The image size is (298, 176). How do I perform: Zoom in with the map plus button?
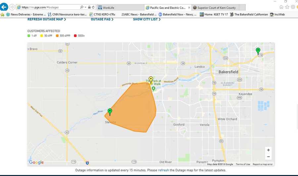268,150
